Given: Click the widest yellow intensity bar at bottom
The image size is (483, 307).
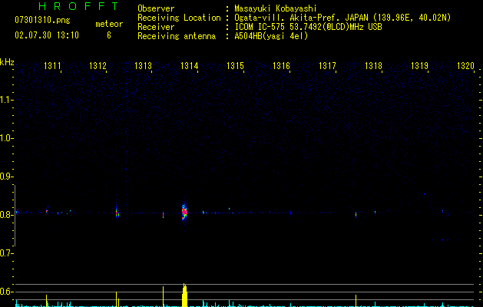Looking at the screenshot, I should coord(184,295).
